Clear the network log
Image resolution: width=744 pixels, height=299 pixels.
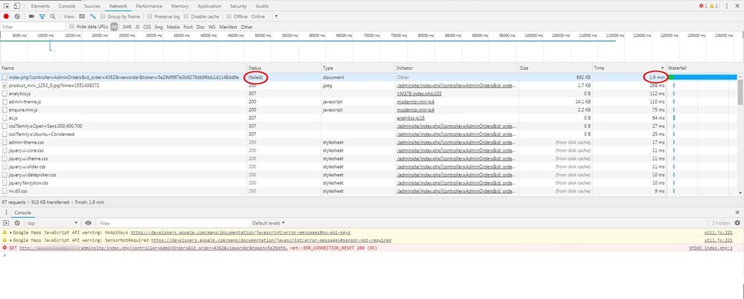16,16
